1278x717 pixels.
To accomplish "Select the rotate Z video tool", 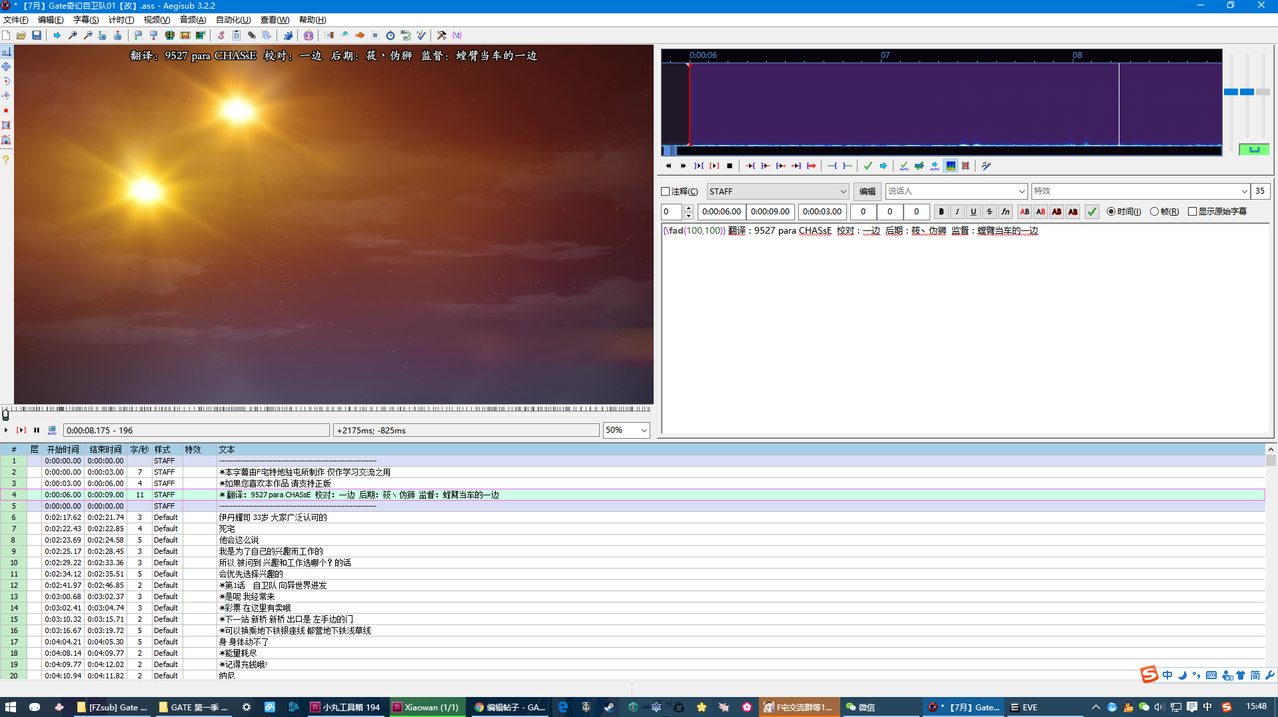I will pyautogui.click(x=6, y=81).
